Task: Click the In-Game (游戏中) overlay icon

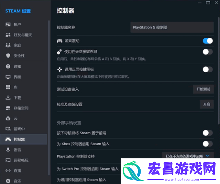Action: tap(8, 129)
